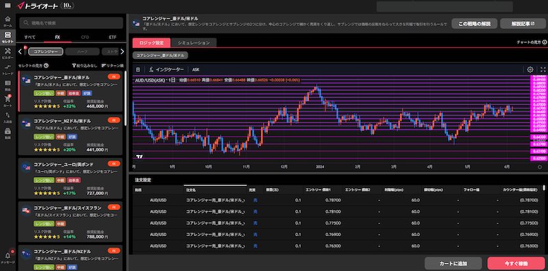Select the ETF tab

[112, 37]
